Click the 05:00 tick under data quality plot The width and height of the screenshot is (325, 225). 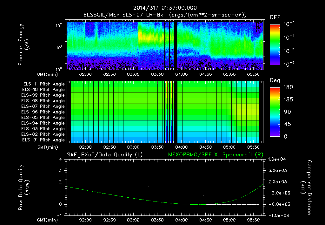tap(229, 220)
